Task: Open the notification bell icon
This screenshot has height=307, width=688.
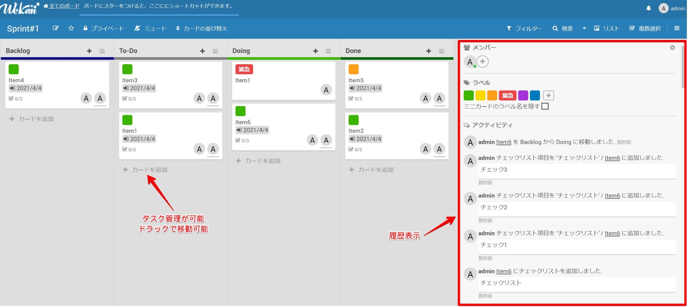Action: point(649,8)
